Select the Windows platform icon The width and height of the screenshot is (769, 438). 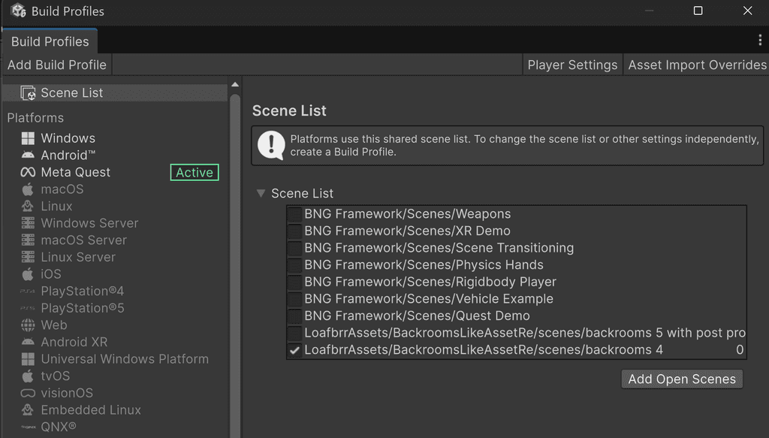pos(28,138)
